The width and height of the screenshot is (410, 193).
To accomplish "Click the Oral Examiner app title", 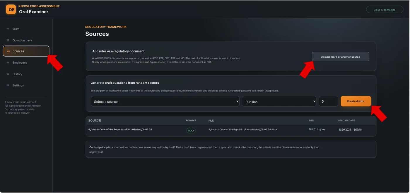I will pos(34,12).
